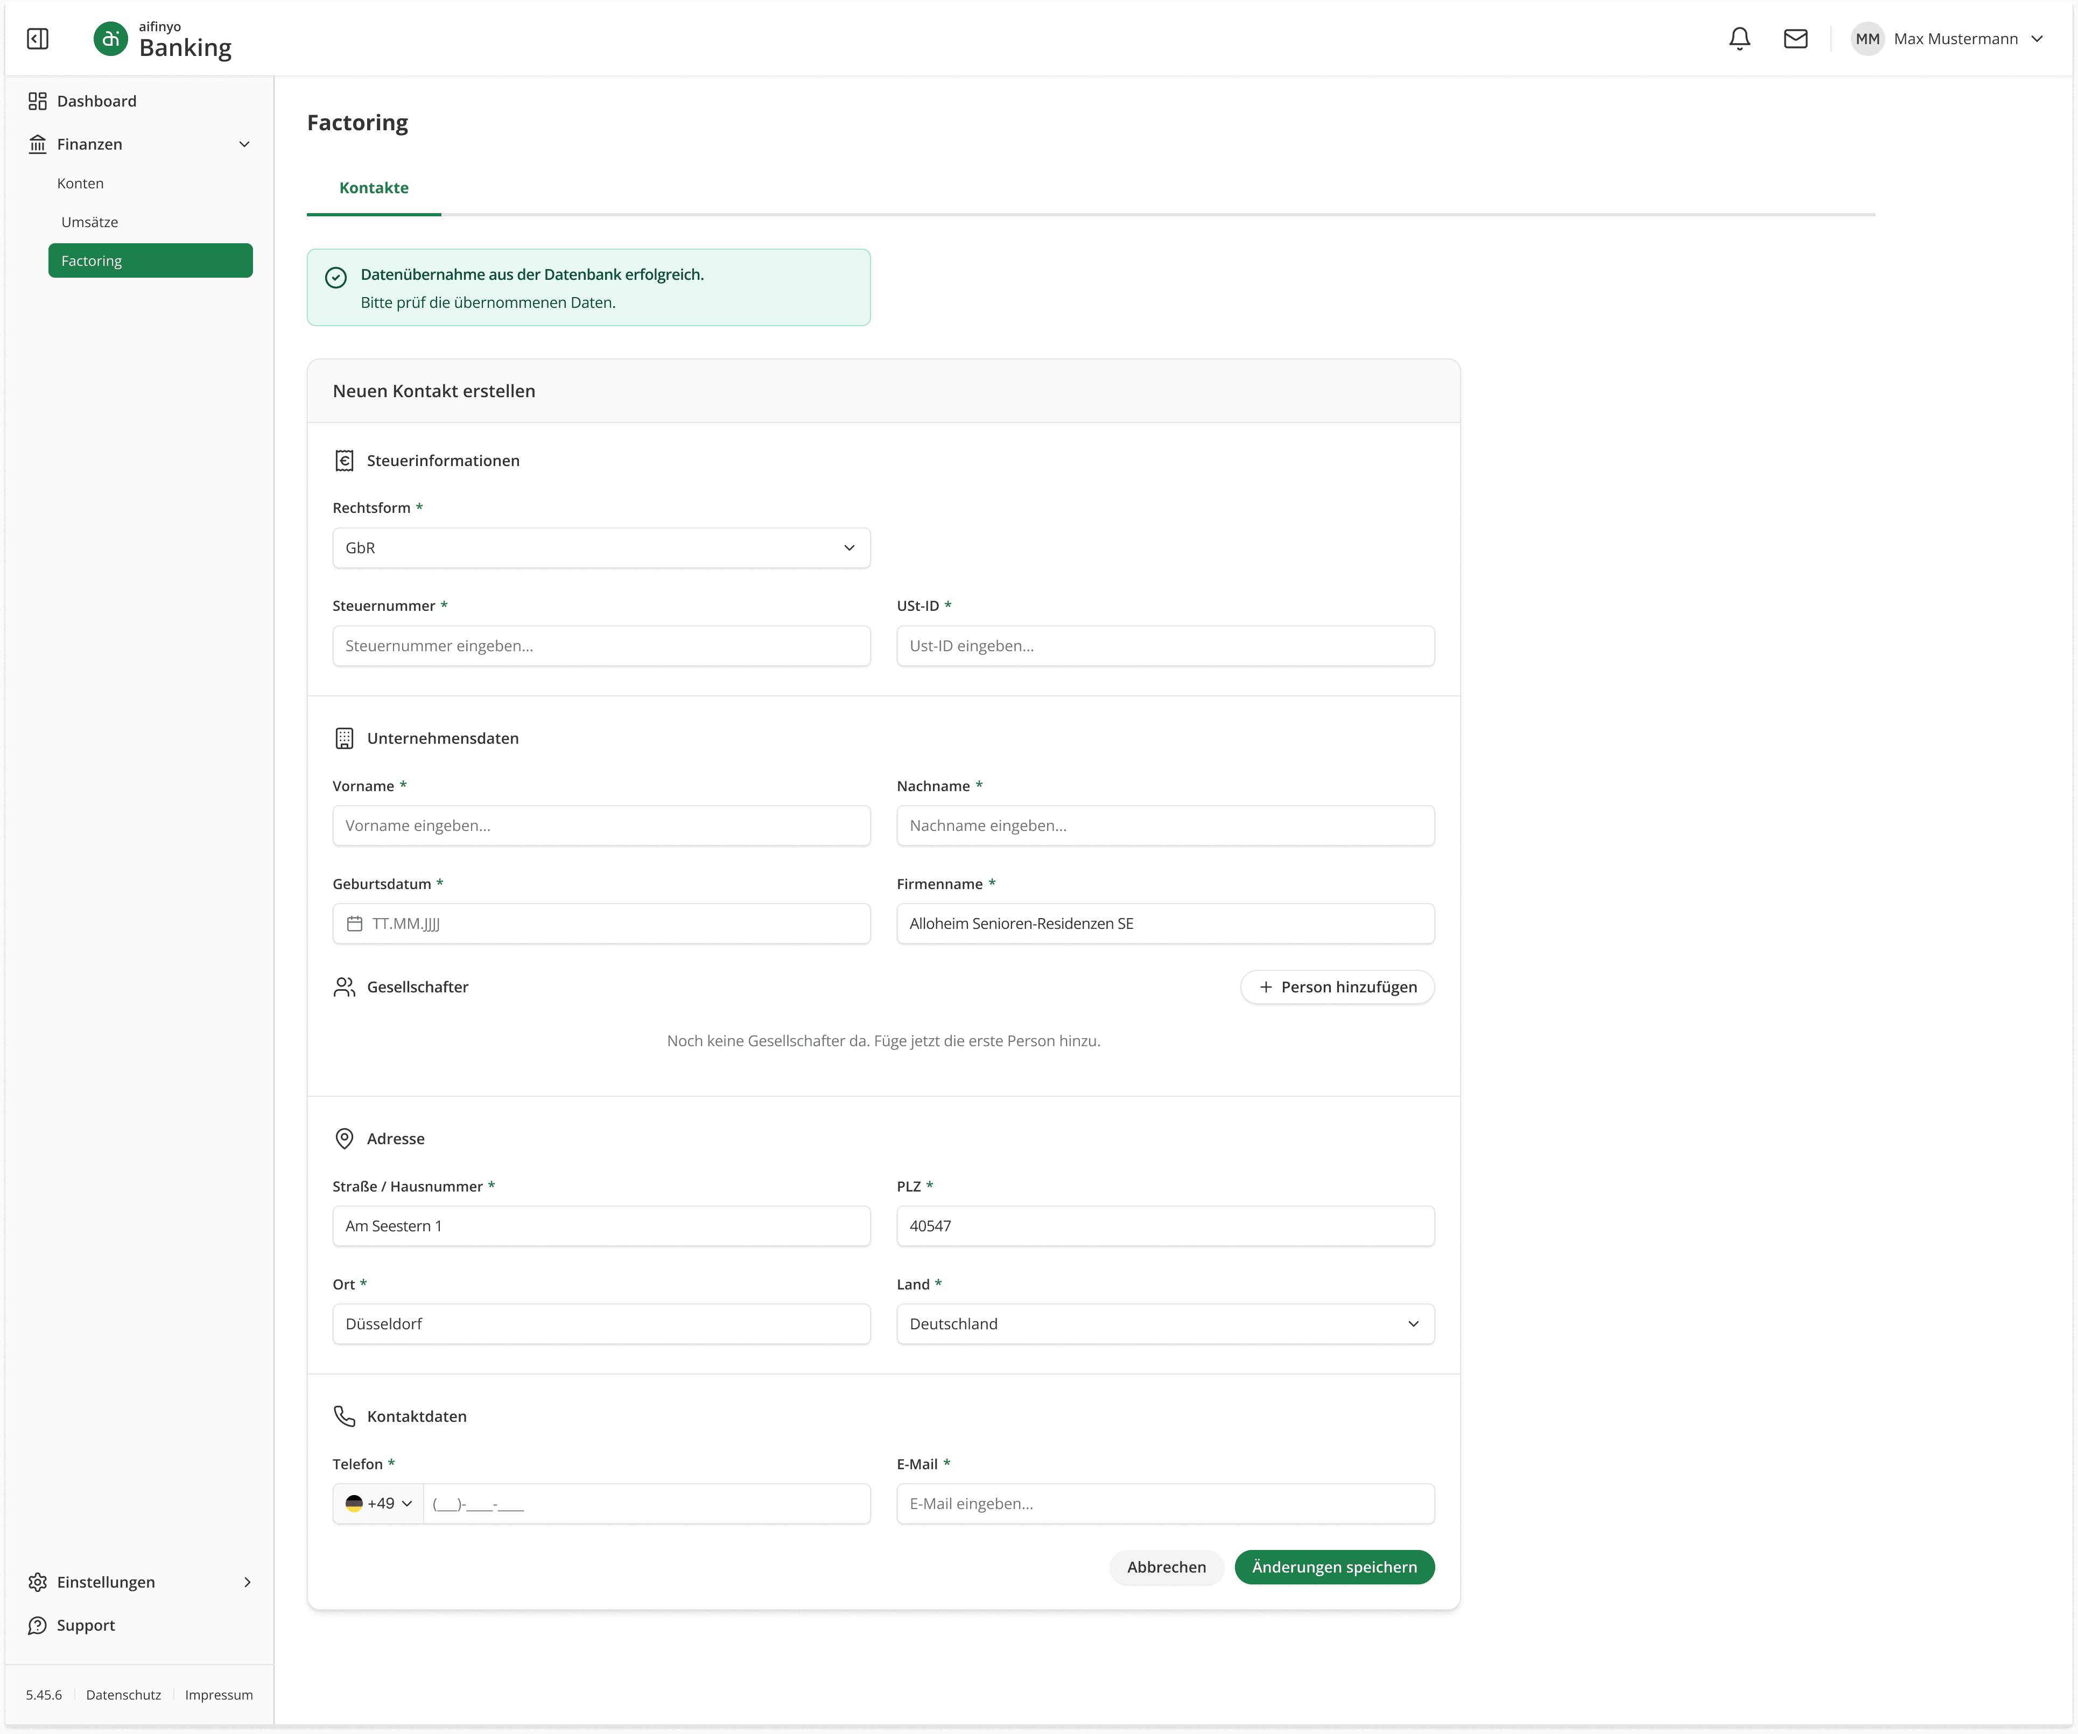
Task: Click Änderungen speichern
Action: click(x=1334, y=1567)
